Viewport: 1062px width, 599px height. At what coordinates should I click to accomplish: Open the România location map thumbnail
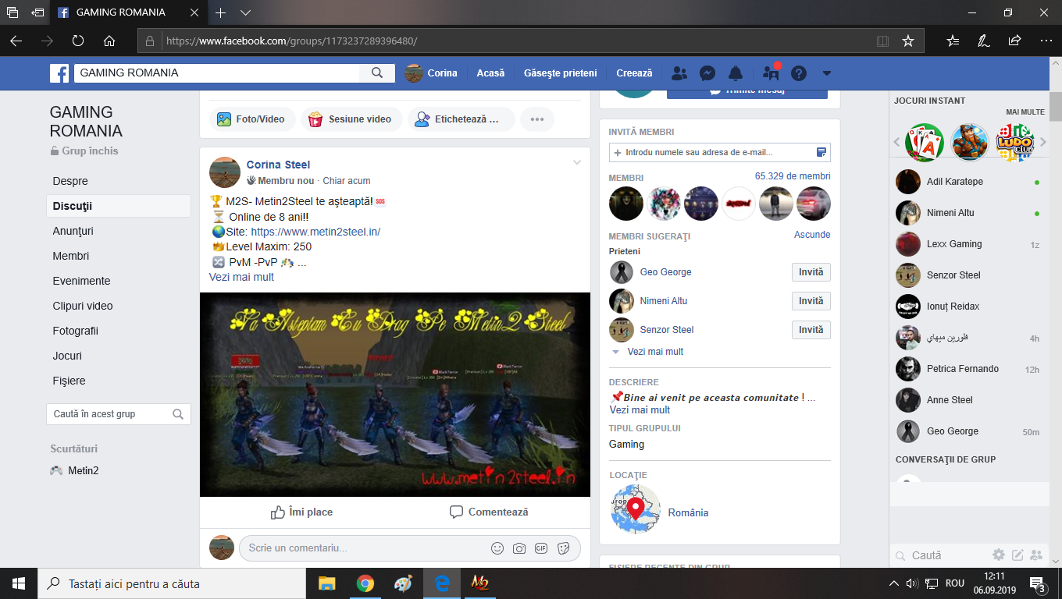pyautogui.click(x=636, y=509)
